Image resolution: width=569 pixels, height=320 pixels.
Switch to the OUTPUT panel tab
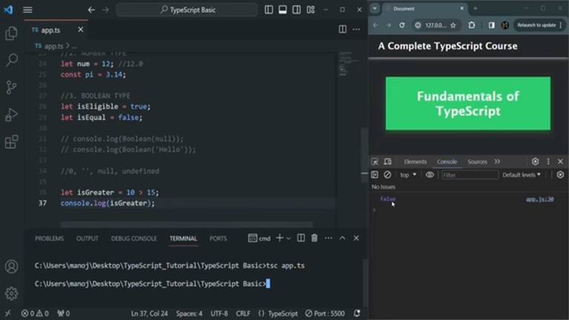coord(87,239)
